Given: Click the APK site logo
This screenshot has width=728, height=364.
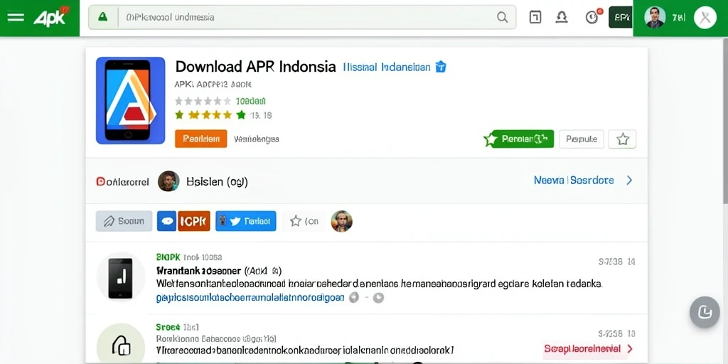Looking at the screenshot, I should pos(50,17).
